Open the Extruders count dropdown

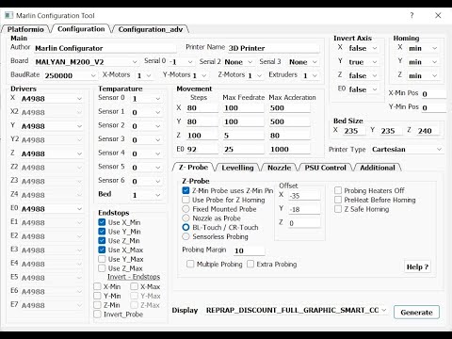[311, 75]
